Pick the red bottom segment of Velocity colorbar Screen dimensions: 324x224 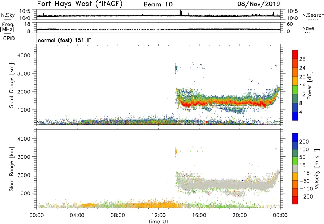(x=295, y=200)
